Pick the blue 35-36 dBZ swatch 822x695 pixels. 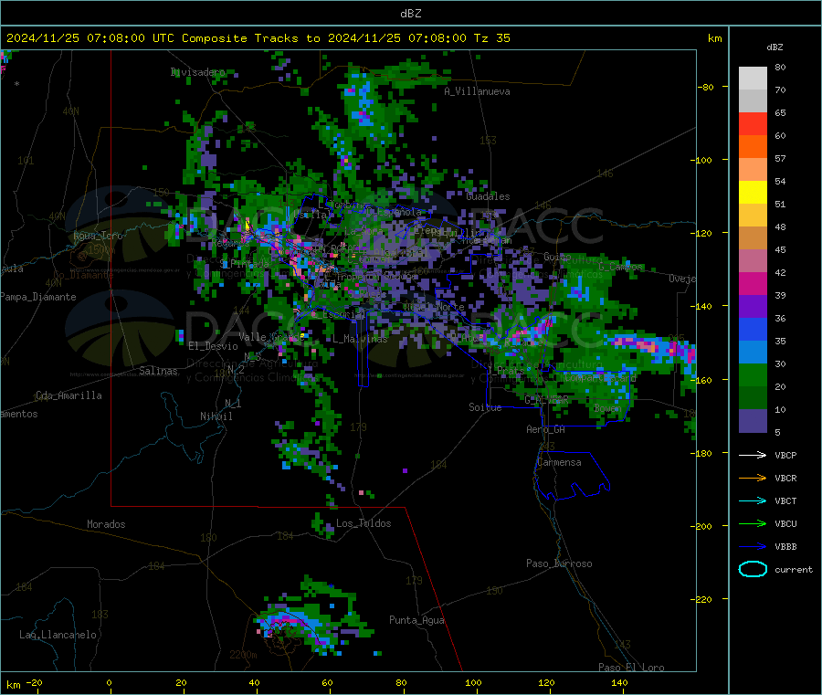(753, 329)
